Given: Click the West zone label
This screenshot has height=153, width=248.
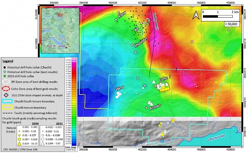Looking at the screenshot, I should click(x=119, y=88).
